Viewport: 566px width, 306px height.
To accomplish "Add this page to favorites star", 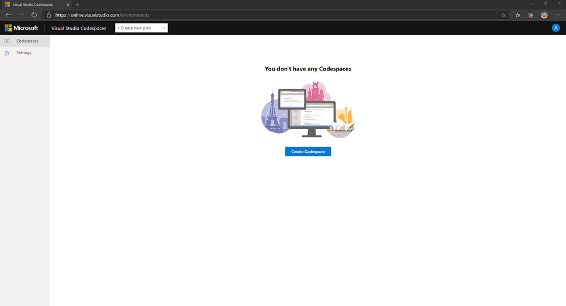I will (504, 15).
